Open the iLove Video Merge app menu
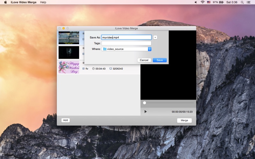Image resolution: width=255 pixels, height=159 pixels. 24,2
